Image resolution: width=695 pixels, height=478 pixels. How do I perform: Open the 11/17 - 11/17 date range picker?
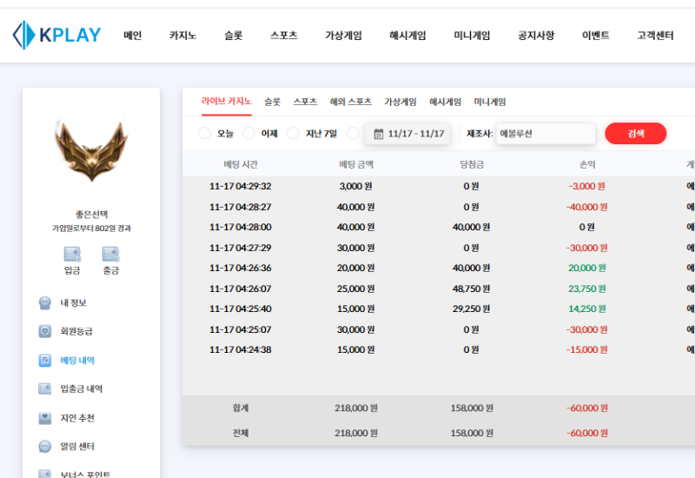point(407,134)
